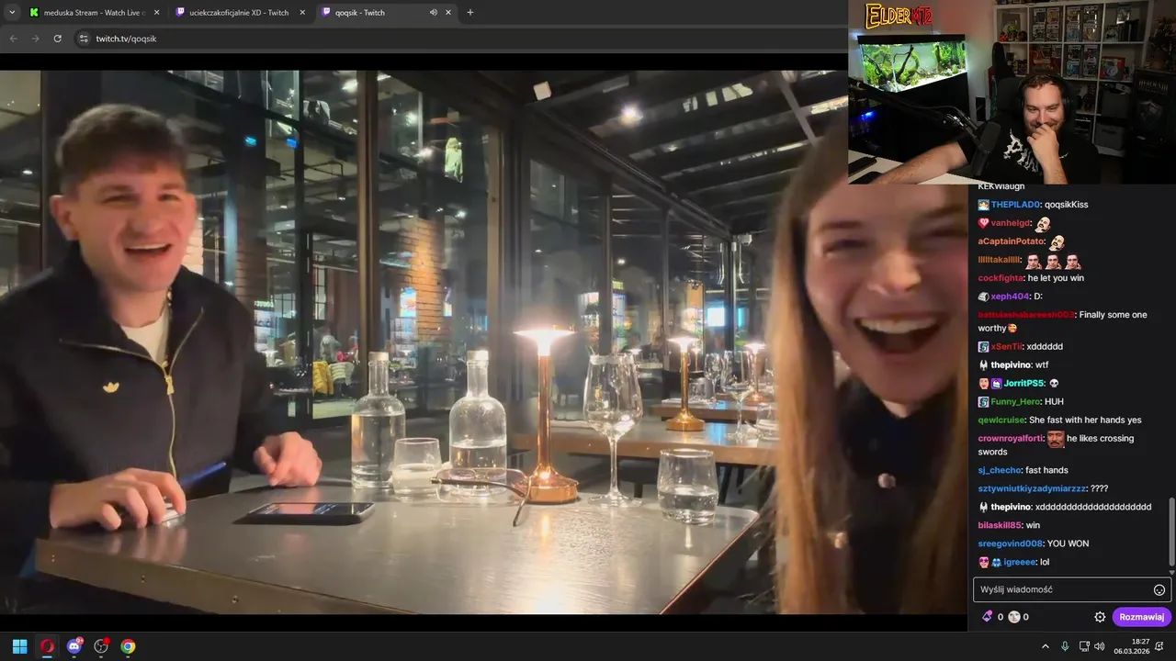Viewport: 1176px width, 661px height.
Task: Open username igreeee in chat
Action: click(x=1020, y=563)
